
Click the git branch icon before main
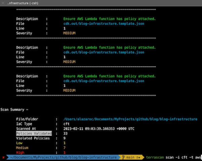[x=124, y=157]
